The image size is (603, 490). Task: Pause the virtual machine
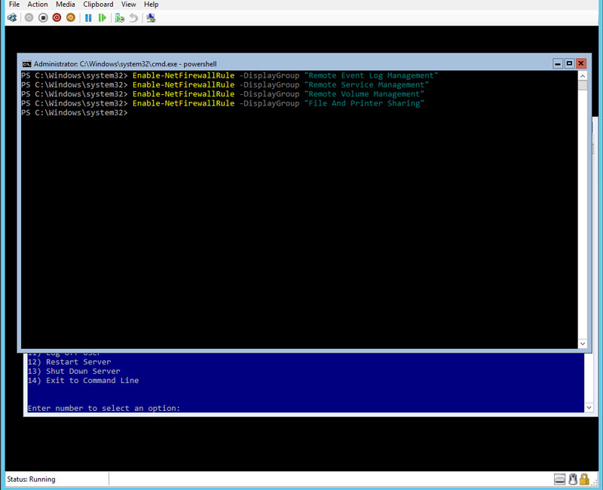click(88, 17)
